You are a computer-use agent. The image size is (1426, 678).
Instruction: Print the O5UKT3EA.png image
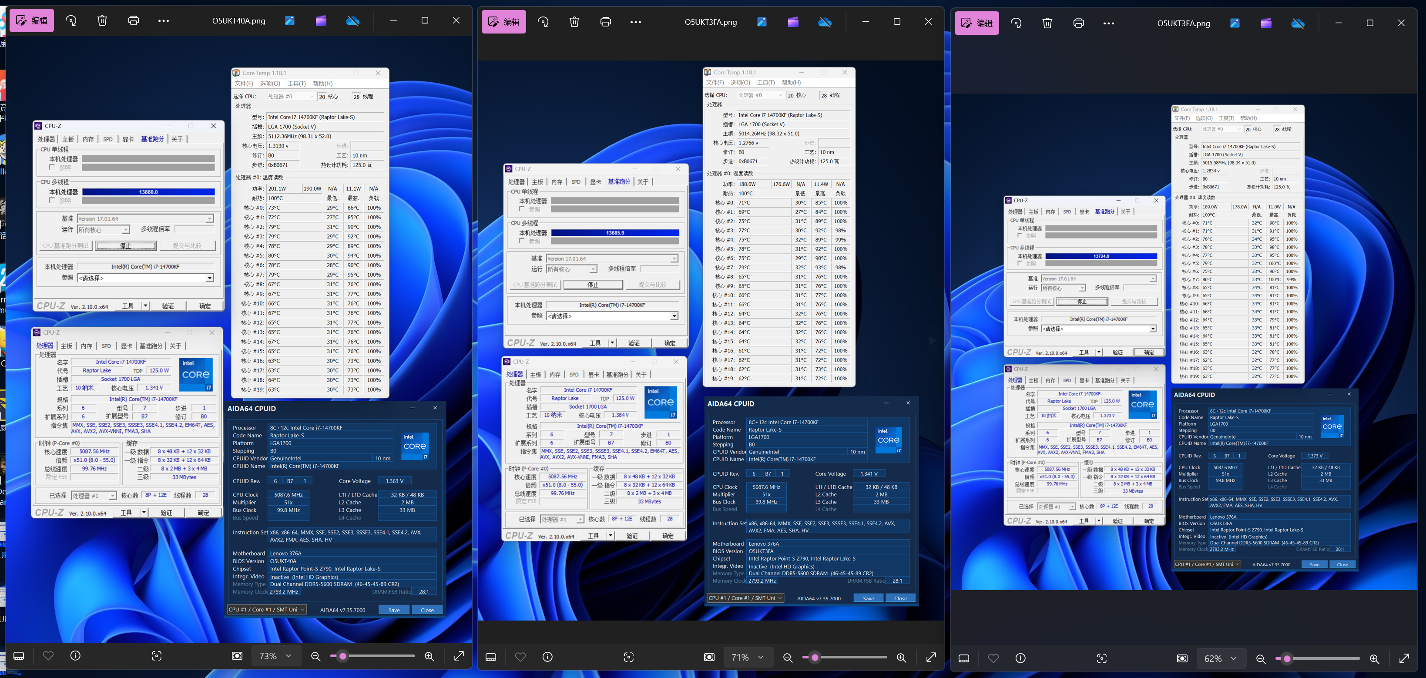(1078, 23)
